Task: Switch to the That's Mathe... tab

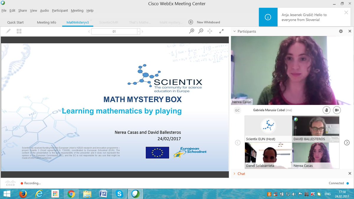Action: (140, 22)
